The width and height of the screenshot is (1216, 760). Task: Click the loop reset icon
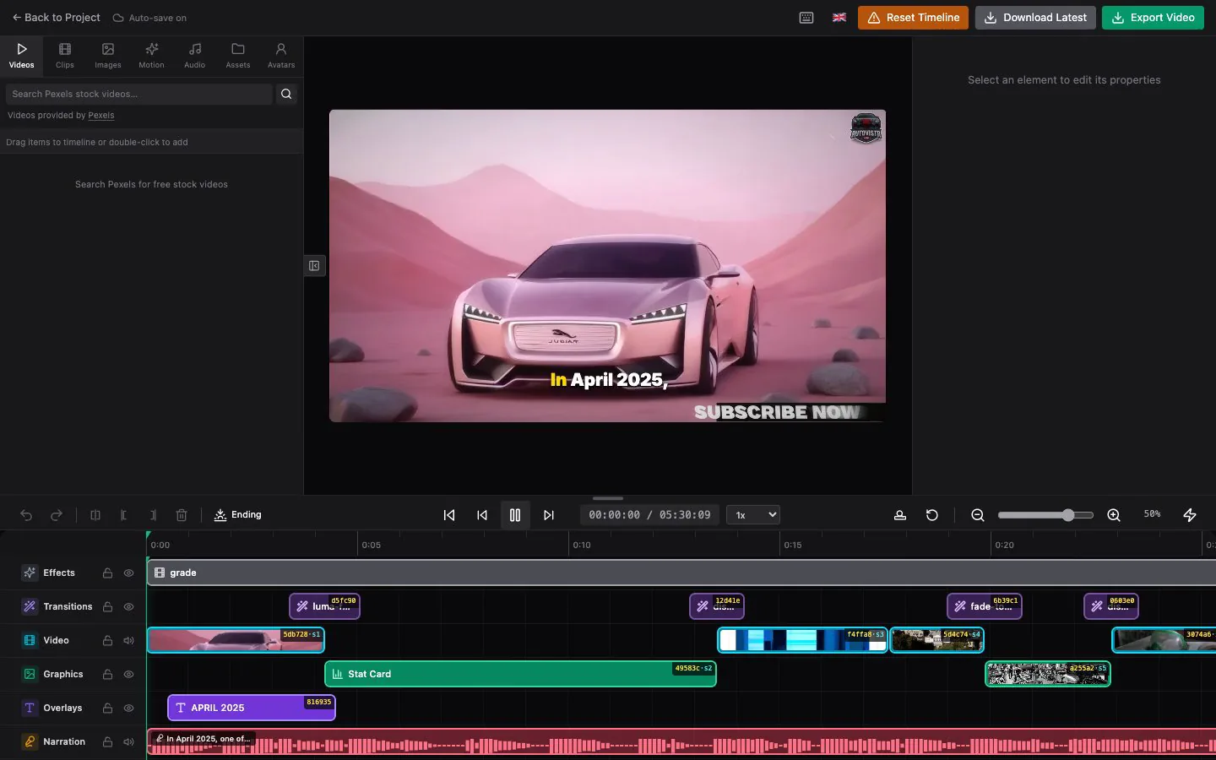coord(932,515)
